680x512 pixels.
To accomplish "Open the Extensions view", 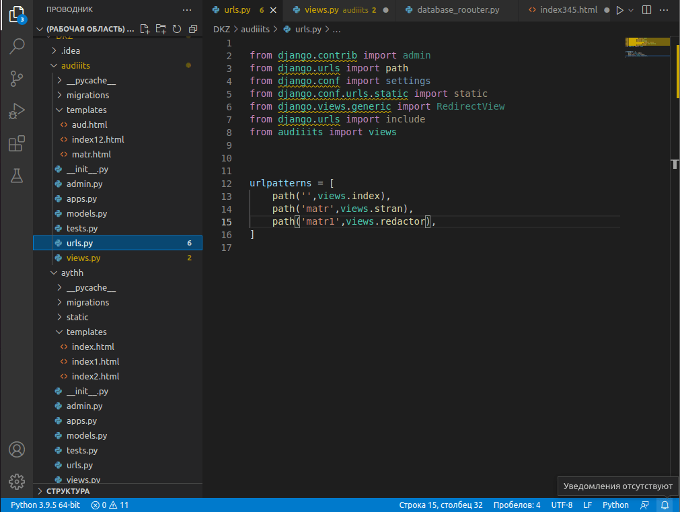I will 17,143.
